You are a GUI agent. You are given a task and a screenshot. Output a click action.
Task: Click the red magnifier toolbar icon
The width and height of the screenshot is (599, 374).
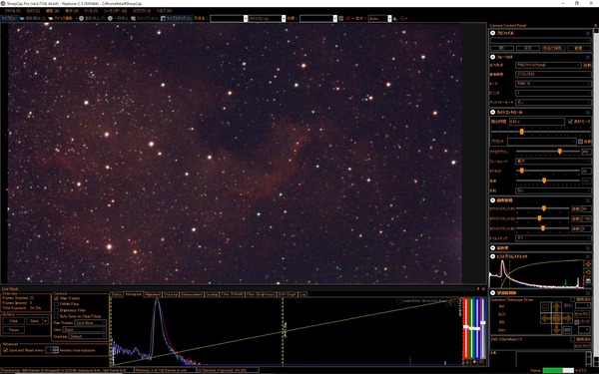click(x=402, y=18)
